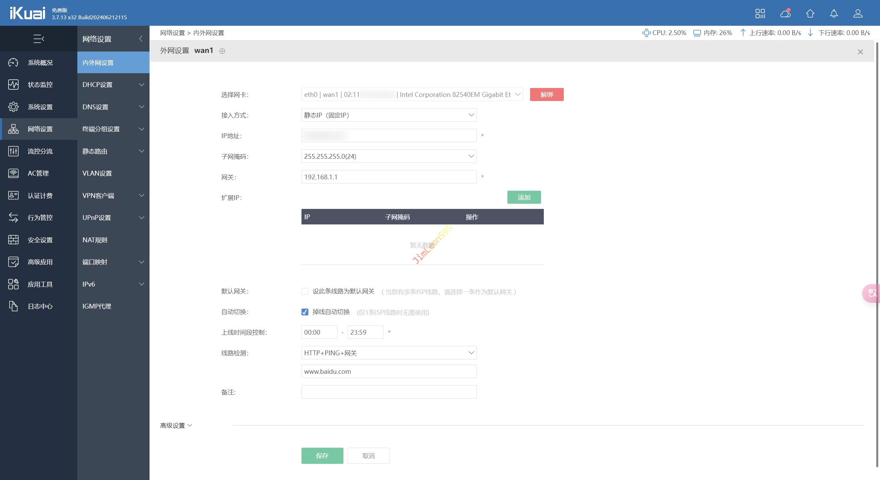The image size is (880, 480).
Task: Uncheck 掉线自动切换 checkbox
Action: [305, 312]
